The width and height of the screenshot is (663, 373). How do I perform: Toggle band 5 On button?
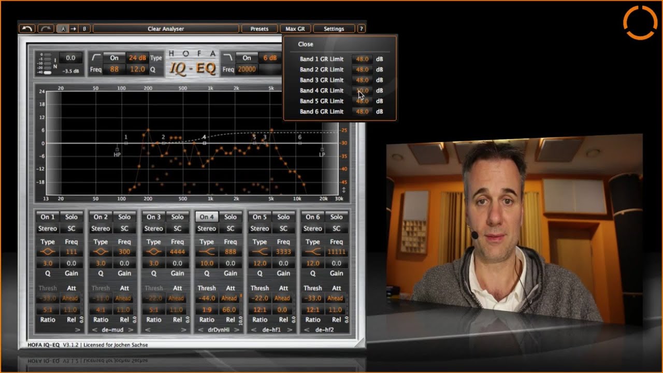[x=260, y=217]
